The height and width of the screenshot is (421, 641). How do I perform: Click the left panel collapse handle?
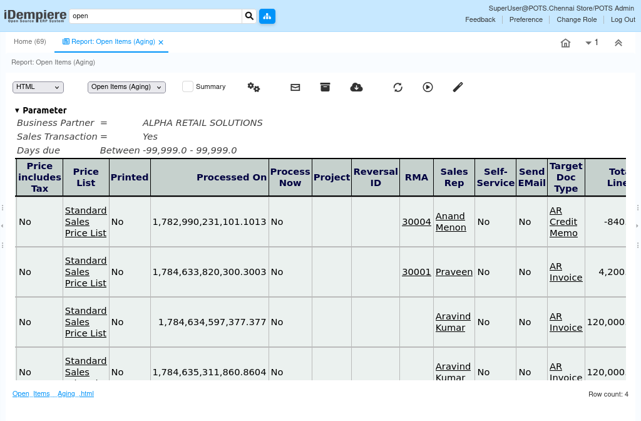tap(3, 226)
